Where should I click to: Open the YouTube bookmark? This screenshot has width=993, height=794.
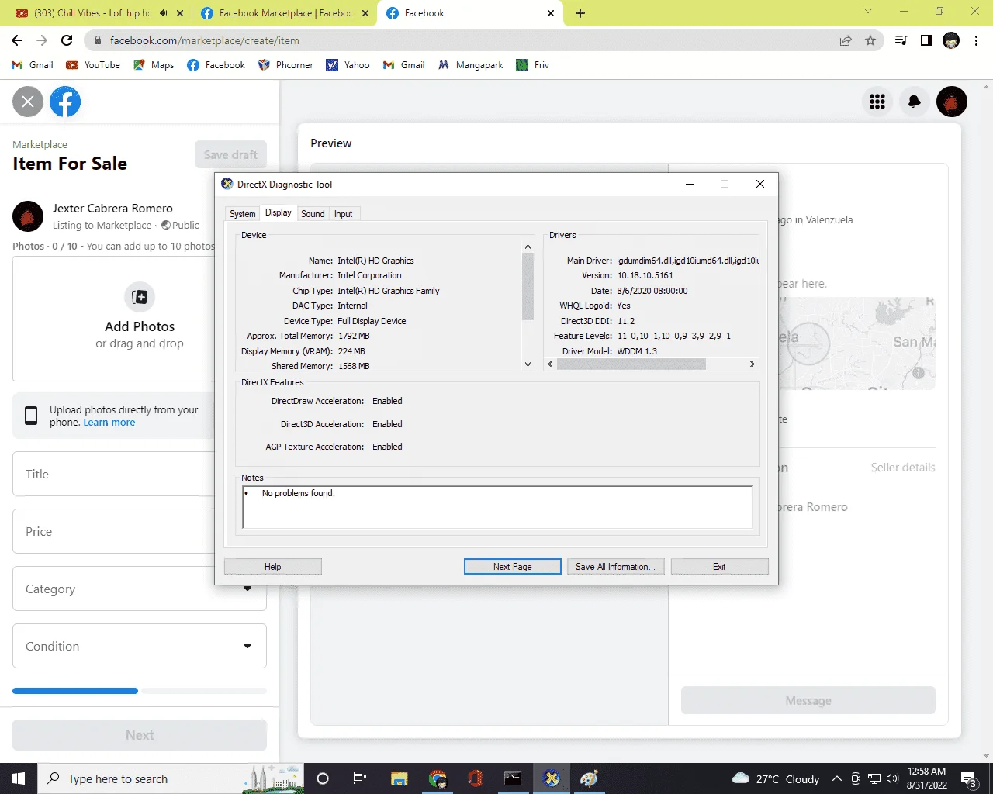click(x=93, y=65)
